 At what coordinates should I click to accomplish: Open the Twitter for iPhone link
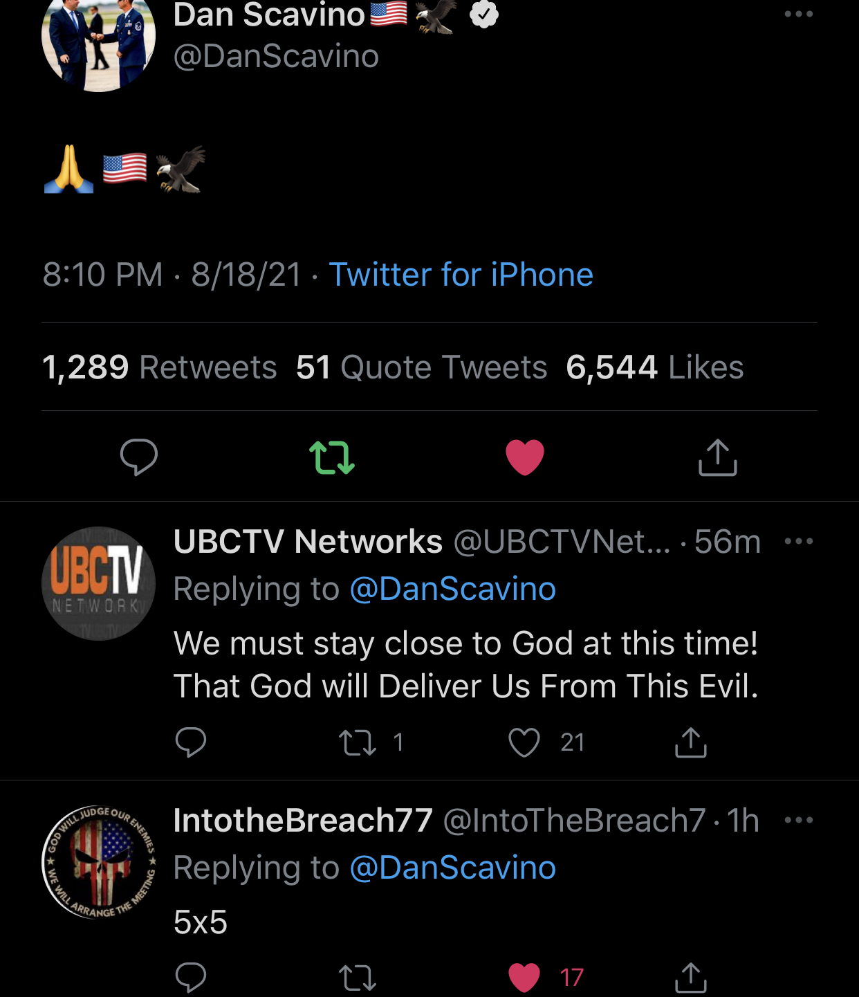[x=461, y=275]
